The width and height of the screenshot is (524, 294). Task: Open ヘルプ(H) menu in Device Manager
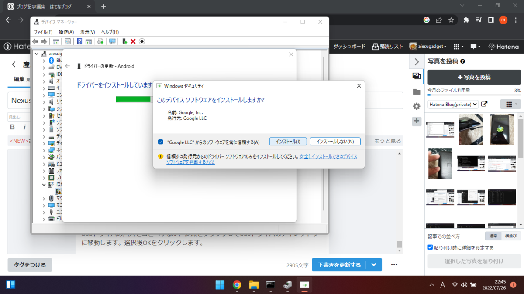tap(110, 32)
